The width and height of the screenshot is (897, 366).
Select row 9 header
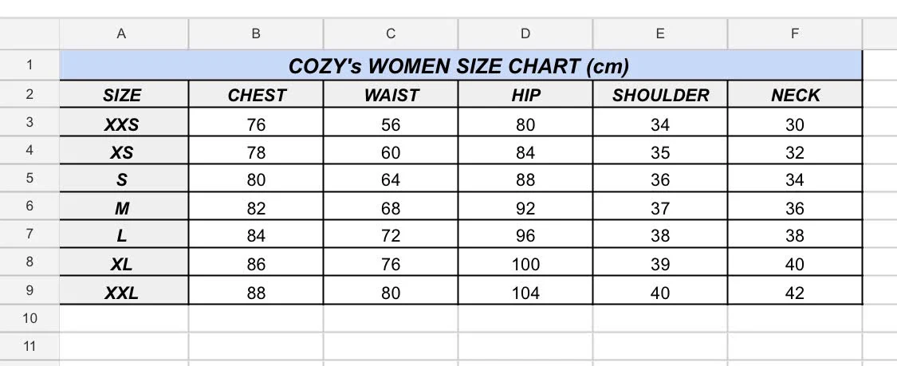point(30,291)
